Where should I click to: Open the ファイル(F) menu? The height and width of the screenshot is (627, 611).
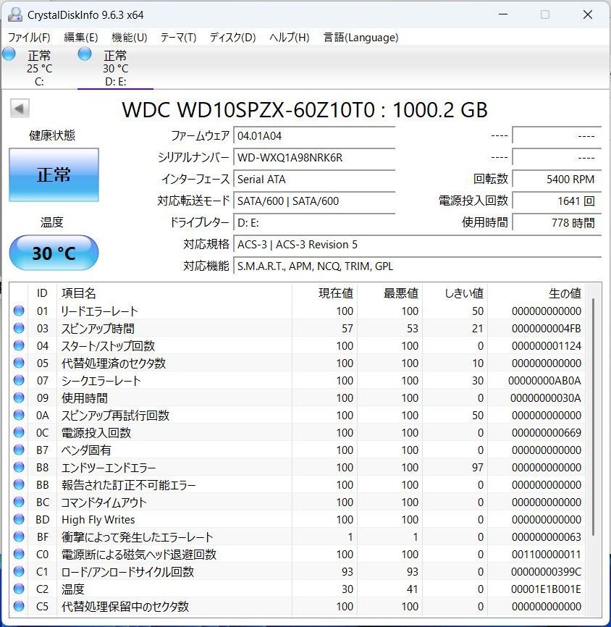point(29,38)
